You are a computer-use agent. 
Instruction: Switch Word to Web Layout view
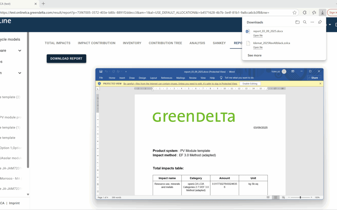coord(283,198)
